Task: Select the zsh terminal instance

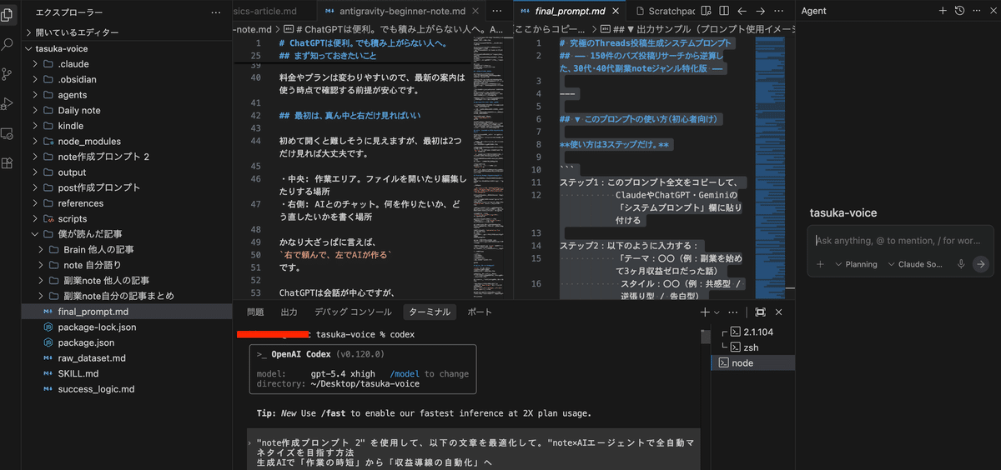Action: pos(752,347)
